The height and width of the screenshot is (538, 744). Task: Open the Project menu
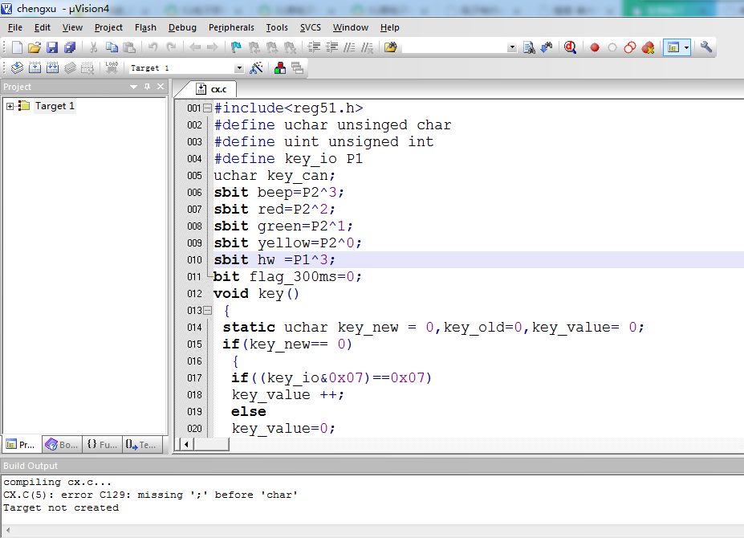point(108,27)
